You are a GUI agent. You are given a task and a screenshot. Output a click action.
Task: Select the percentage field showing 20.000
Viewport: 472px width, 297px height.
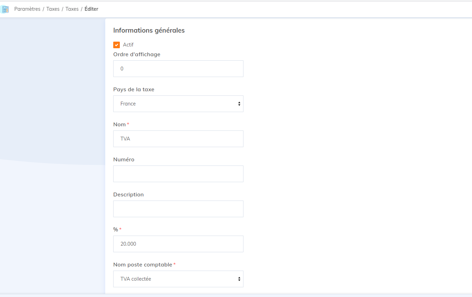tap(178, 244)
